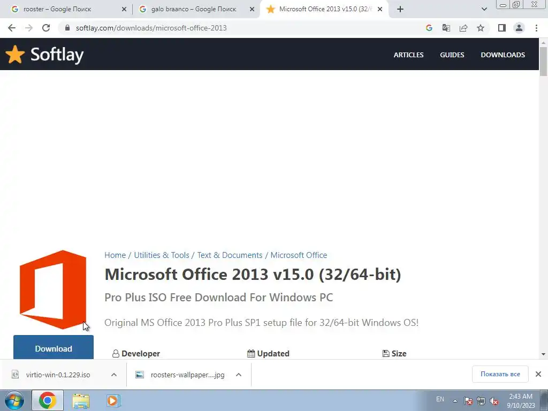
Task: Click the Action Center flag icon
Action: [x=468, y=401]
